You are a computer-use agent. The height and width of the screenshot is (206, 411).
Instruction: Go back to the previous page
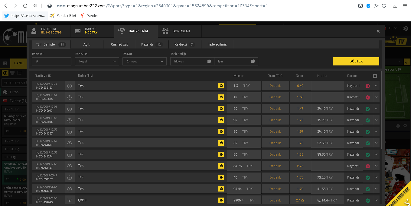6,6
